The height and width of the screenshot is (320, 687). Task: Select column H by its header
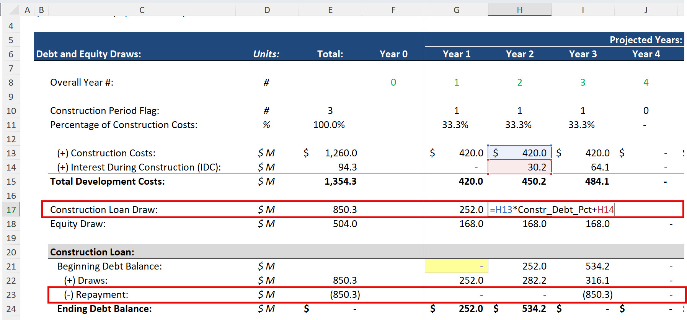(519, 10)
